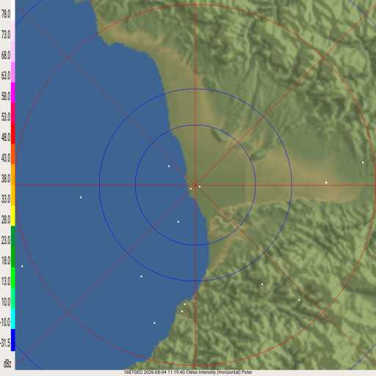Screen dimensions: 376x376
Task: Pick the orange 38.0 dBz legend color
Action: coord(13,175)
